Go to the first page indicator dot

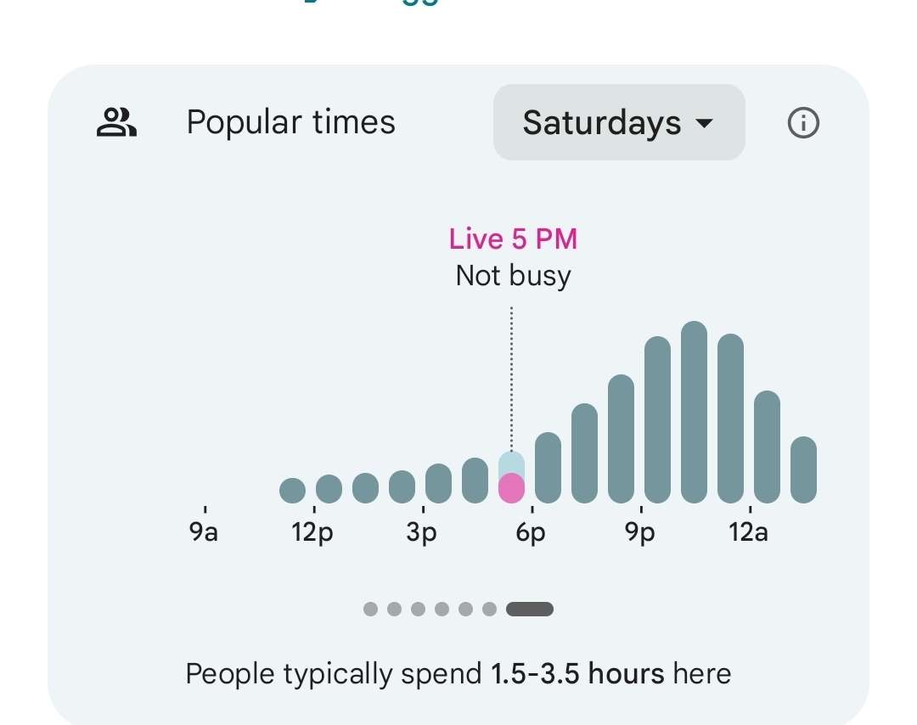point(370,609)
